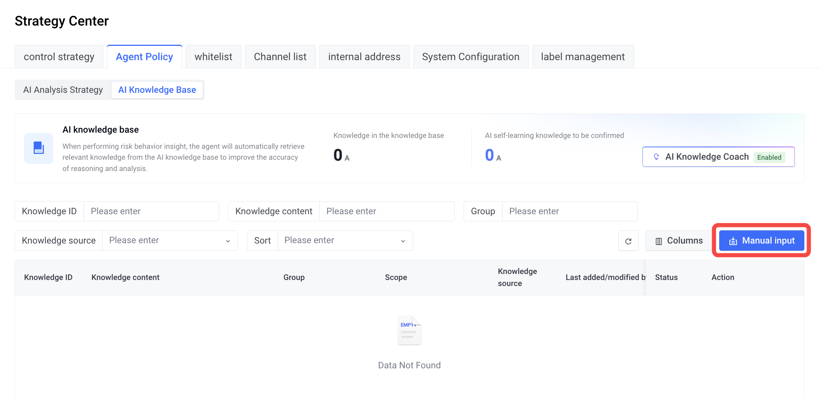This screenshot has width=822, height=398.
Task: Click the Manual input button
Action: click(762, 241)
